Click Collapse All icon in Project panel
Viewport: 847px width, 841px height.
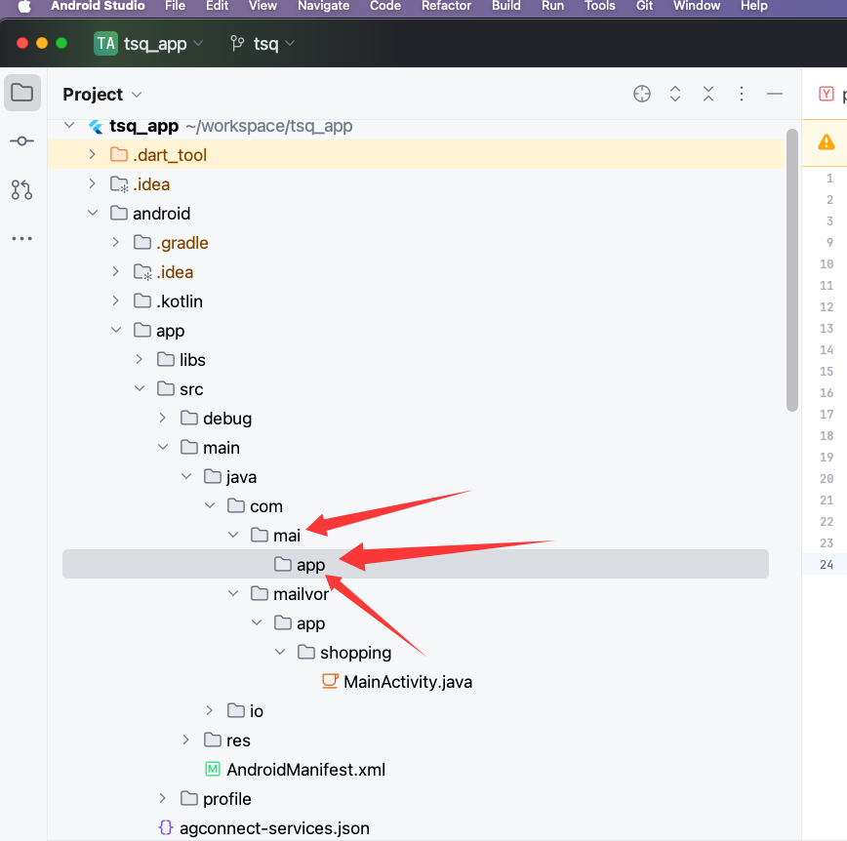point(708,94)
